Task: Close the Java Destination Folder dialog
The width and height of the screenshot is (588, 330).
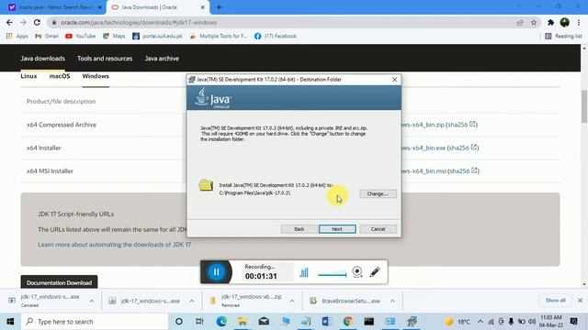Action: (x=394, y=80)
